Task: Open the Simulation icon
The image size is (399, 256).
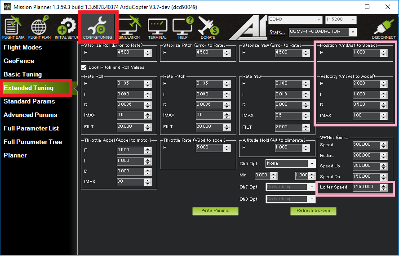Action: click(129, 28)
